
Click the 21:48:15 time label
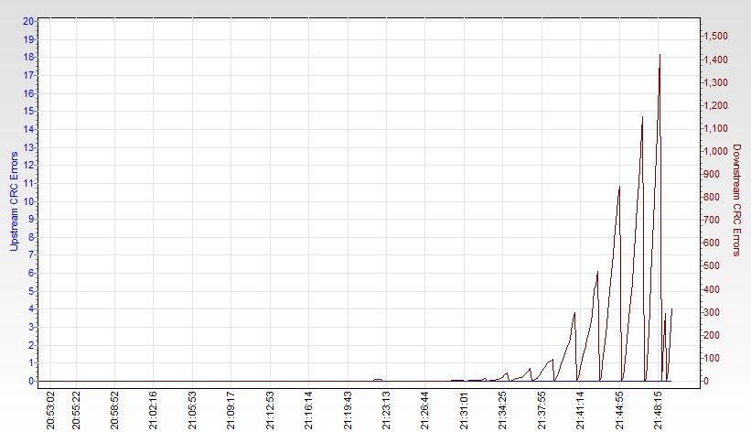pos(659,410)
